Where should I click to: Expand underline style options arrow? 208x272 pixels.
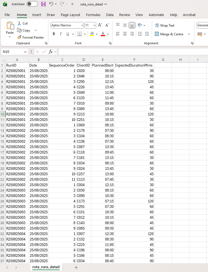(x=73, y=34)
